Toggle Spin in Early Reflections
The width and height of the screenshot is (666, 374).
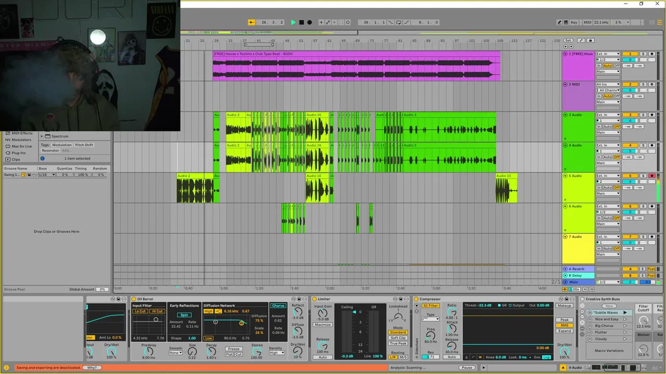(x=184, y=315)
